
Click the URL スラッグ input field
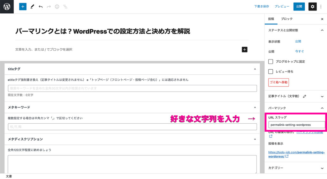[x=296, y=125]
